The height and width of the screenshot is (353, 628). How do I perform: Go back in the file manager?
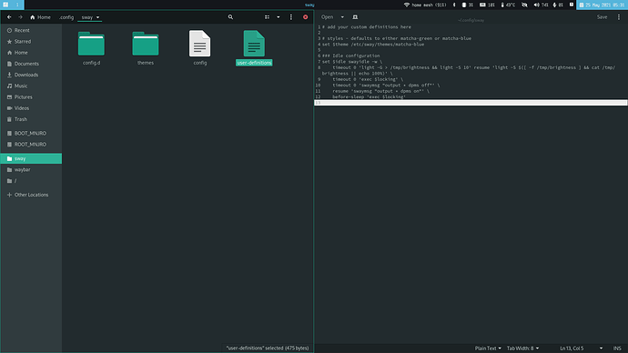tap(9, 17)
